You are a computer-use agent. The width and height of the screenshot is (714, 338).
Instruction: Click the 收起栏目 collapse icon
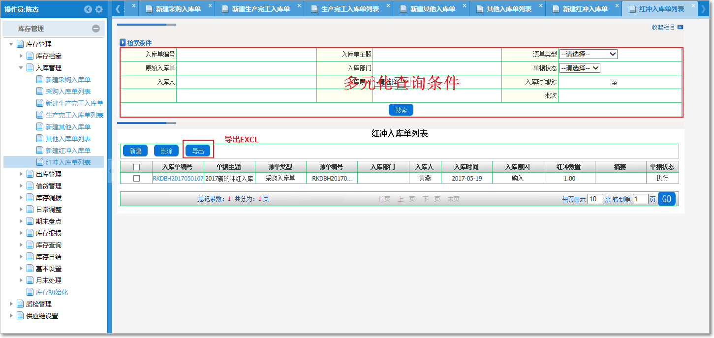point(680,28)
